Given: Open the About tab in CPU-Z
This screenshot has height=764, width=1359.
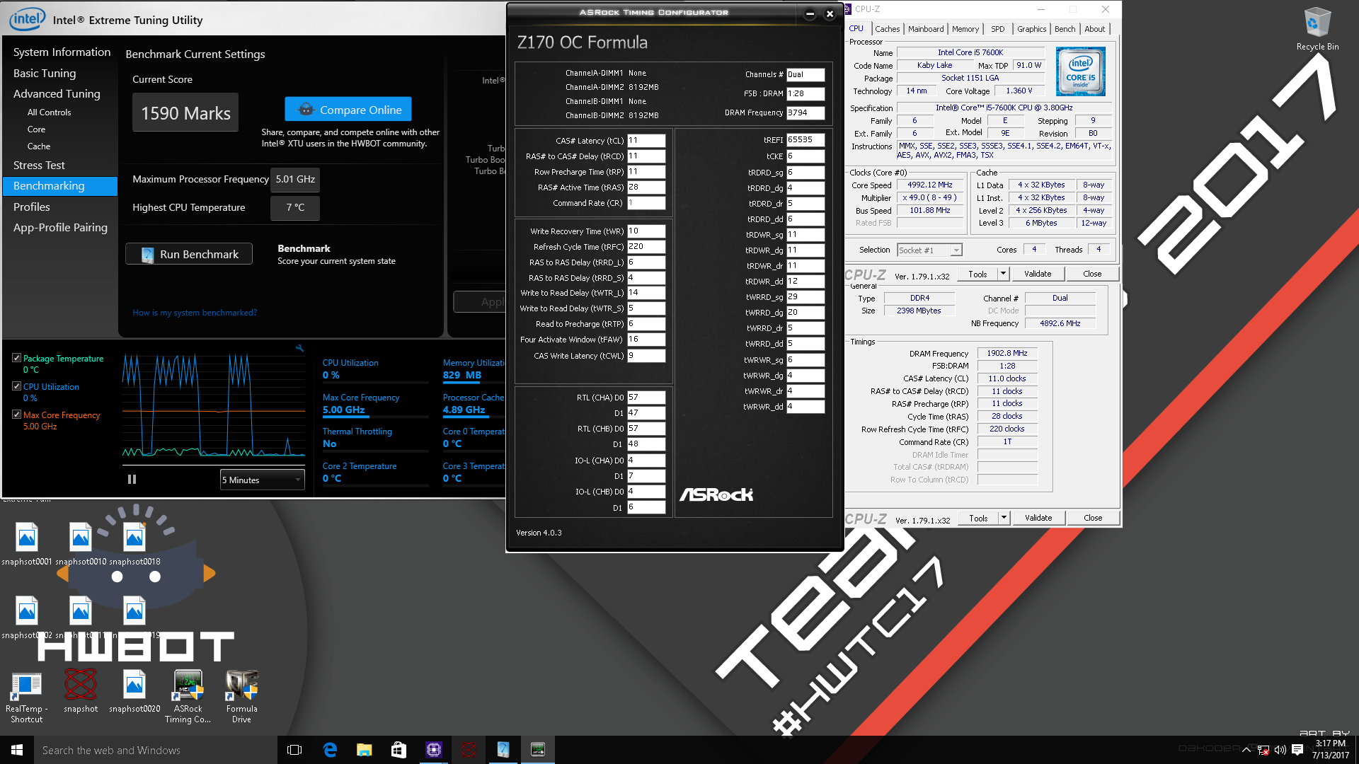Looking at the screenshot, I should [1095, 29].
